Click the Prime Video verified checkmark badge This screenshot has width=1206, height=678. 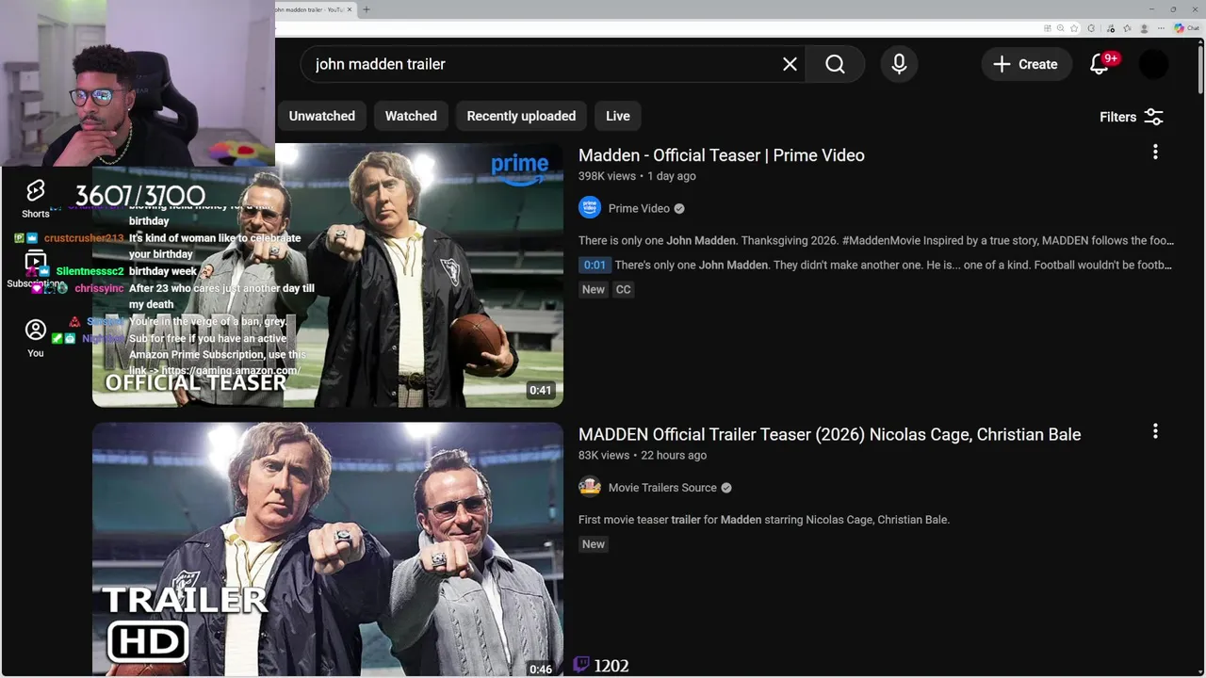tap(679, 208)
